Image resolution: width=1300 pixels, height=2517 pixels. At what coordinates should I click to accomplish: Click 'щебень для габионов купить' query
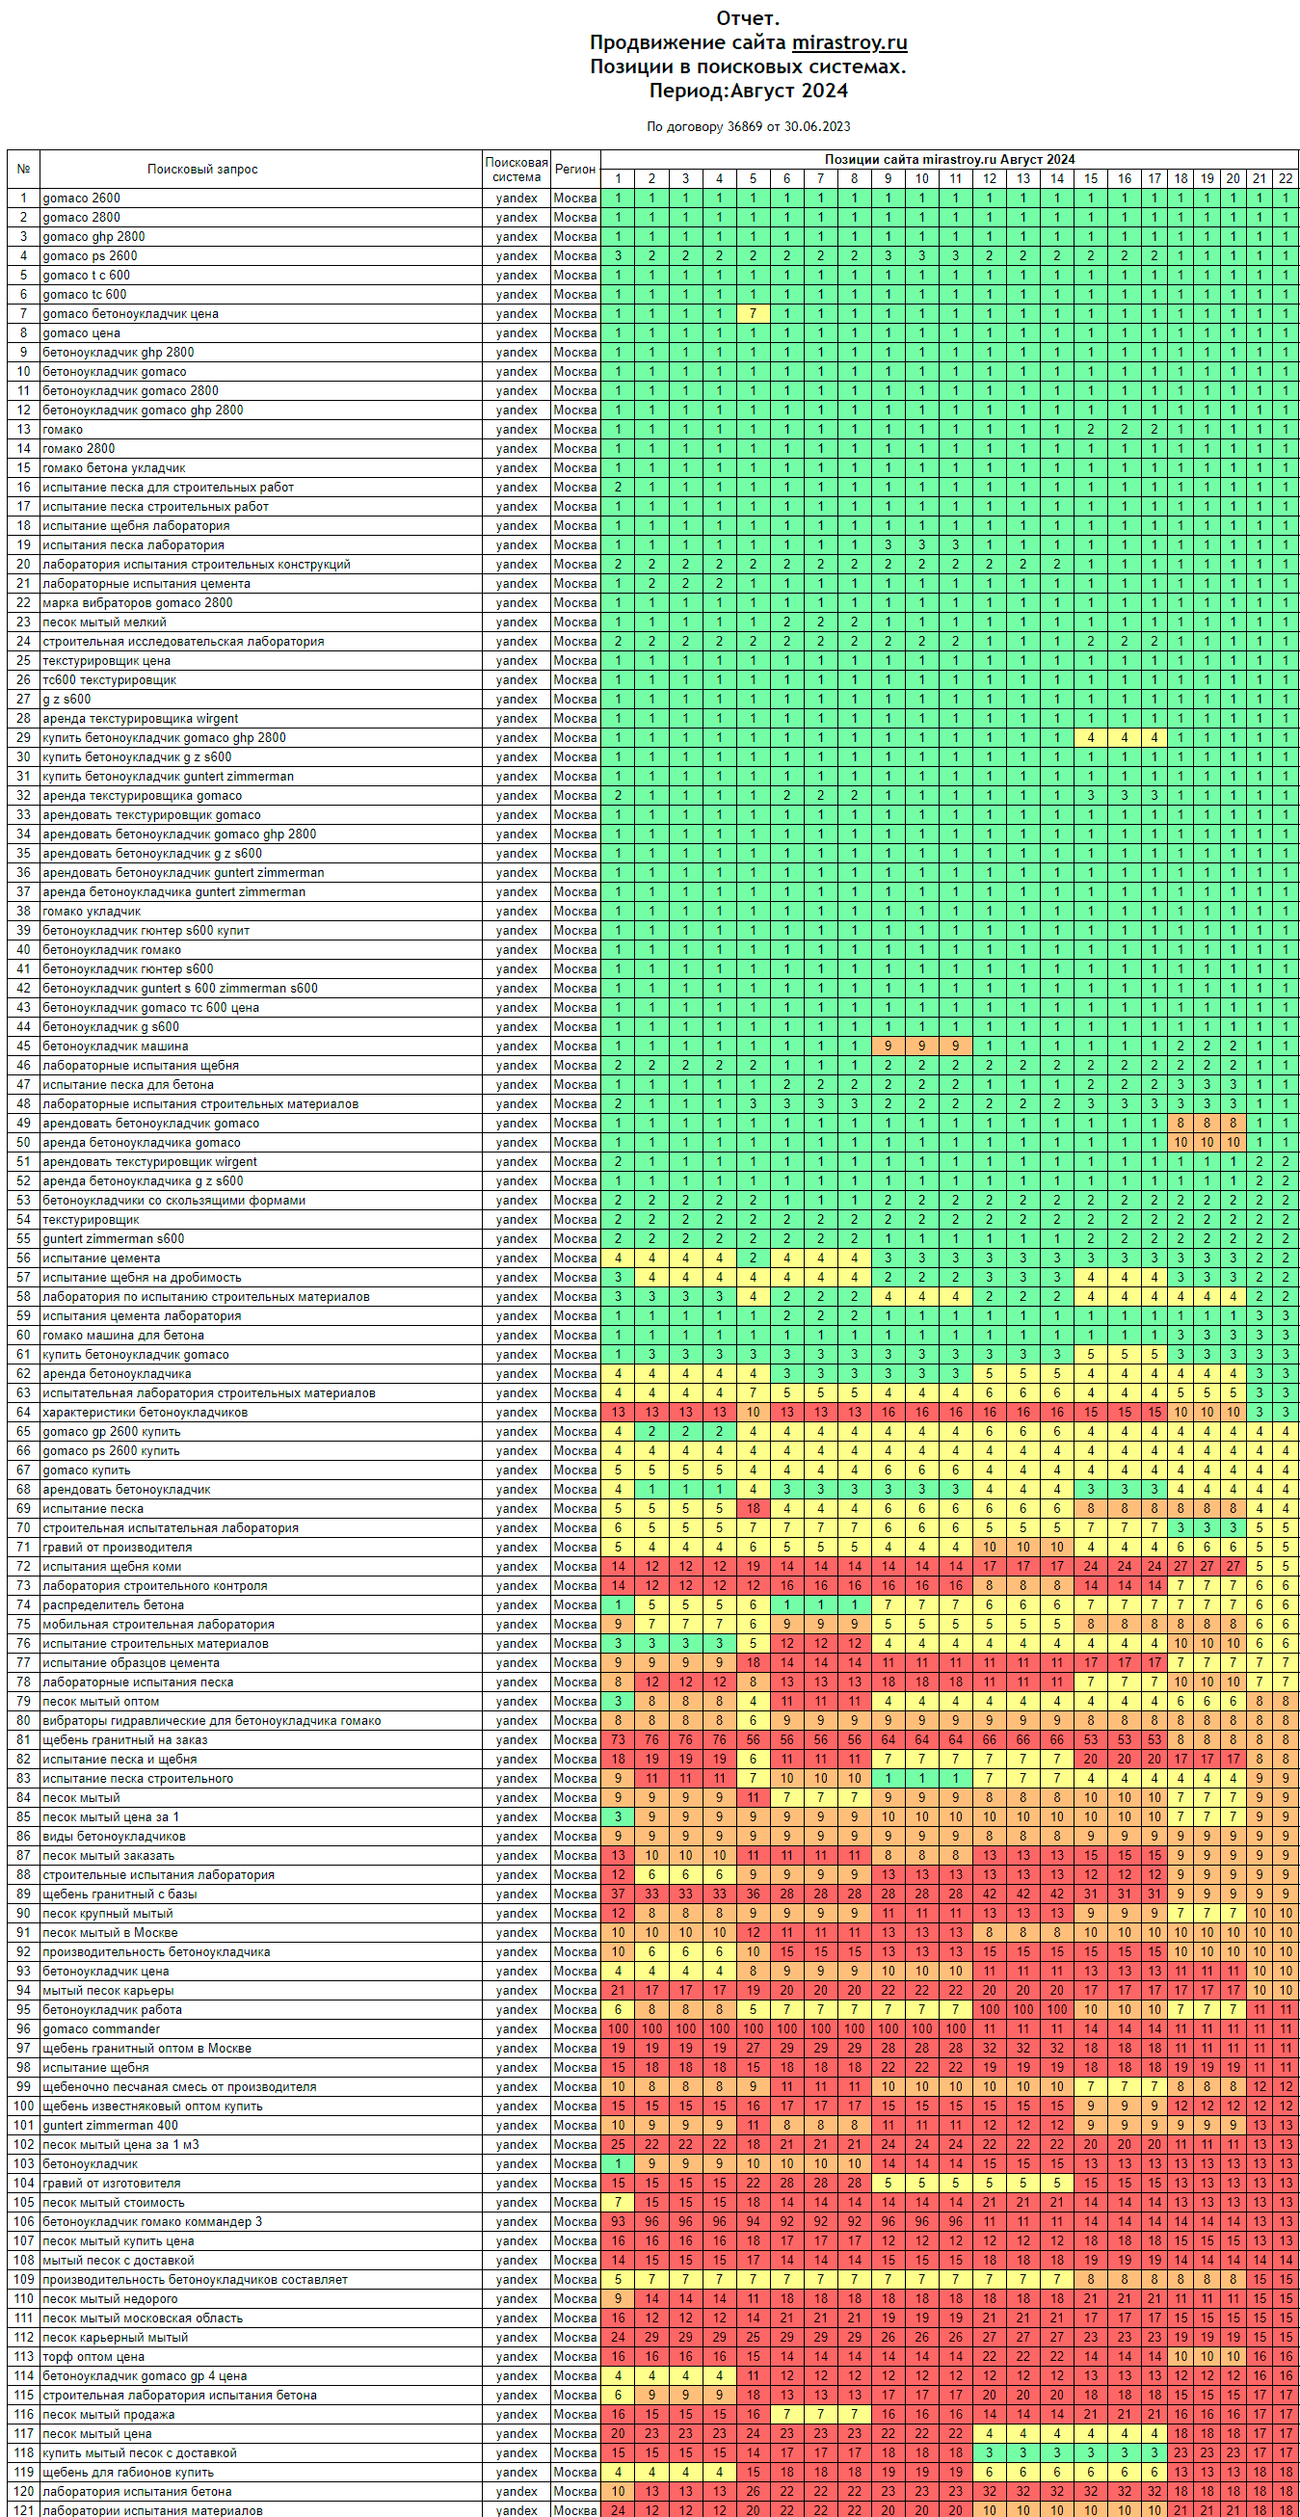[x=128, y=2472]
